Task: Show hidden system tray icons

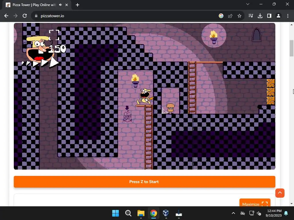Action: pyautogui.click(x=233, y=213)
